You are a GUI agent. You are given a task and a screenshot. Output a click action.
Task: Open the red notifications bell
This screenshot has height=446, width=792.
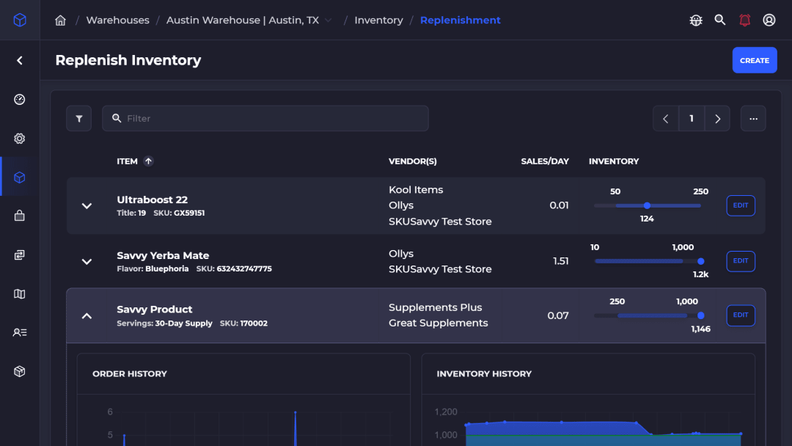(744, 21)
